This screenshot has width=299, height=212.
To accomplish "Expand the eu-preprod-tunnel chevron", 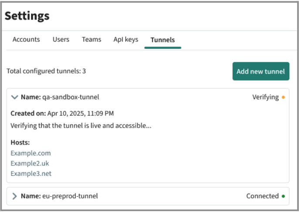I will coord(15,196).
